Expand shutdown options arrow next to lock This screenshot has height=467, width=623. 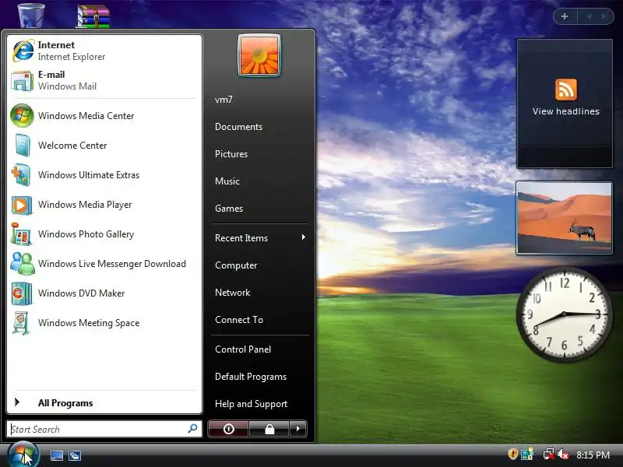(298, 429)
